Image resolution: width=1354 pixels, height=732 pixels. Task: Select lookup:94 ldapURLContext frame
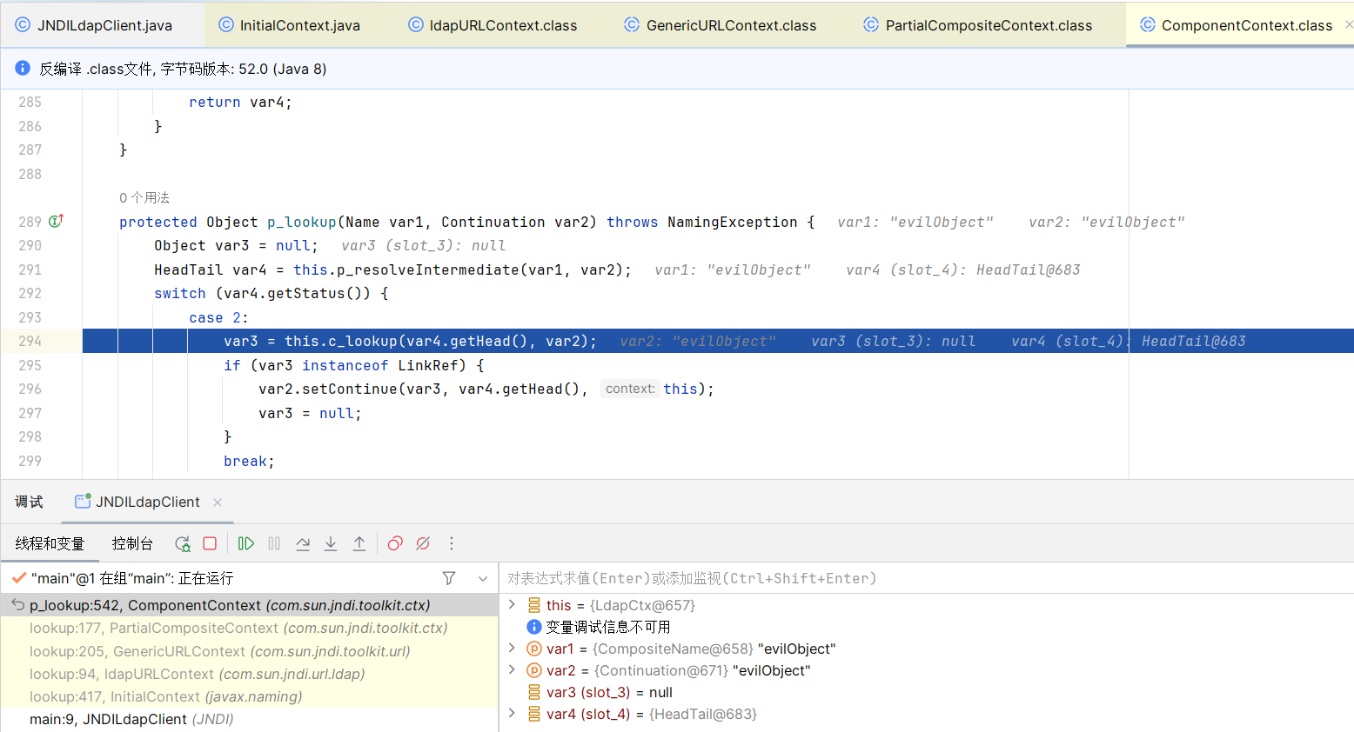click(x=249, y=674)
